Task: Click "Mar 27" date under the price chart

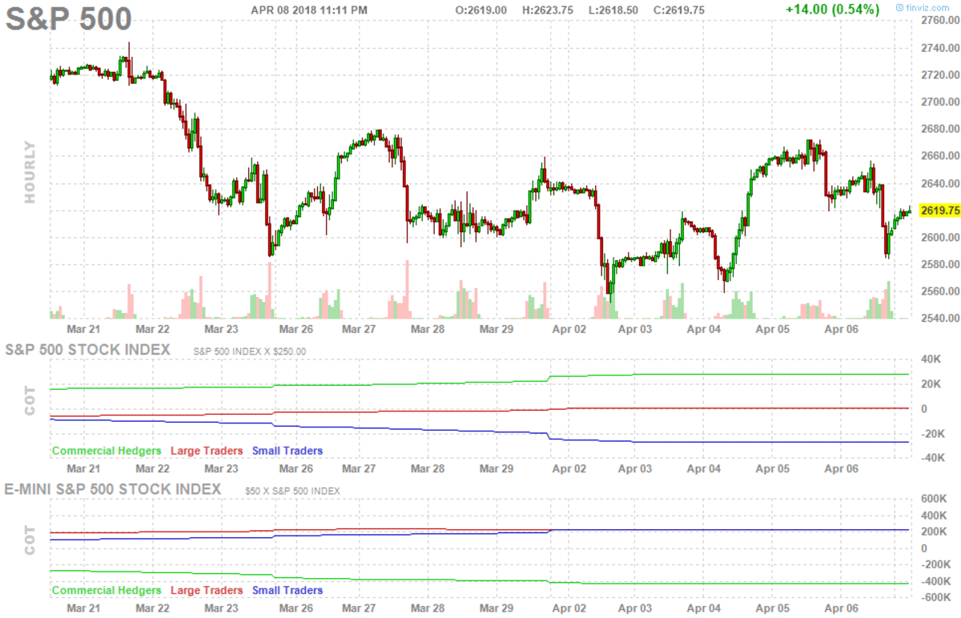Action: click(359, 329)
